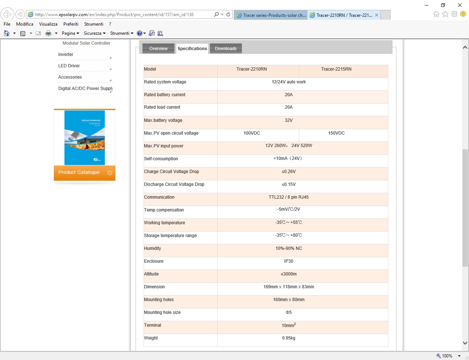This screenshot has height=360, width=469.
Task: Open Favorites star icon
Action: (445, 14)
